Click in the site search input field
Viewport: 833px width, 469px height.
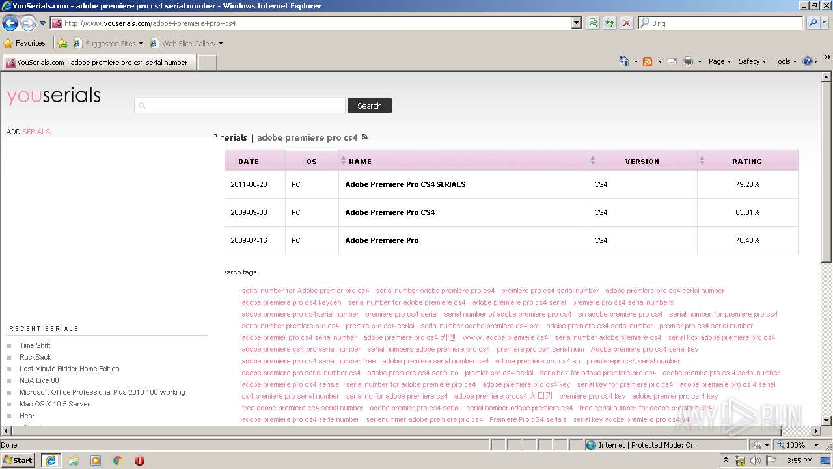coord(240,106)
